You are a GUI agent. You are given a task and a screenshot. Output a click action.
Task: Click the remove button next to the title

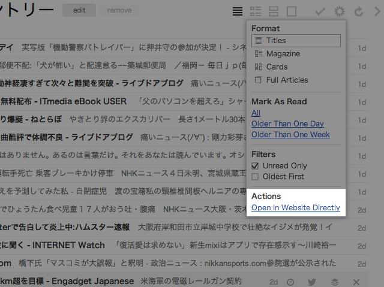pos(119,10)
